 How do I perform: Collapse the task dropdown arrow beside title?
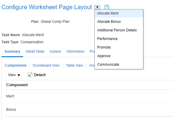point(97,7)
